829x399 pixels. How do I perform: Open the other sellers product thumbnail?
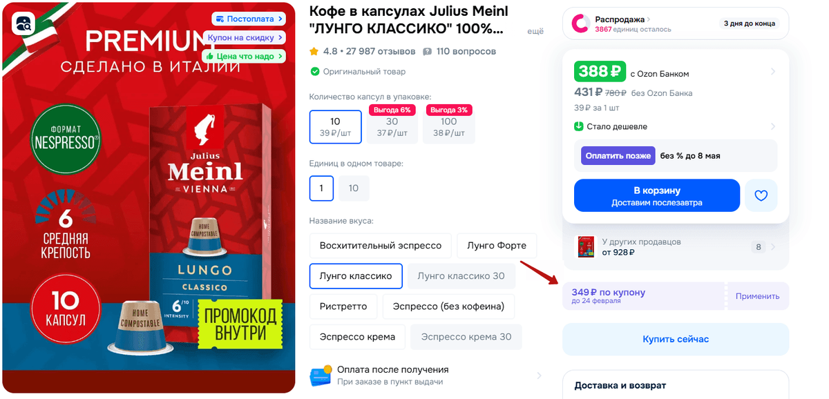tap(585, 247)
